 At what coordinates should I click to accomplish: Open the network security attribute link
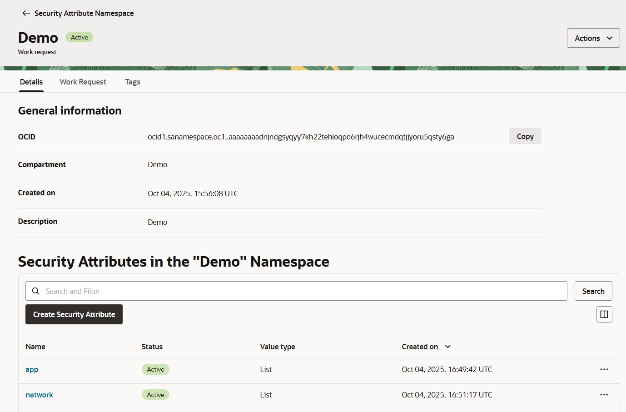[x=39, y=395]
